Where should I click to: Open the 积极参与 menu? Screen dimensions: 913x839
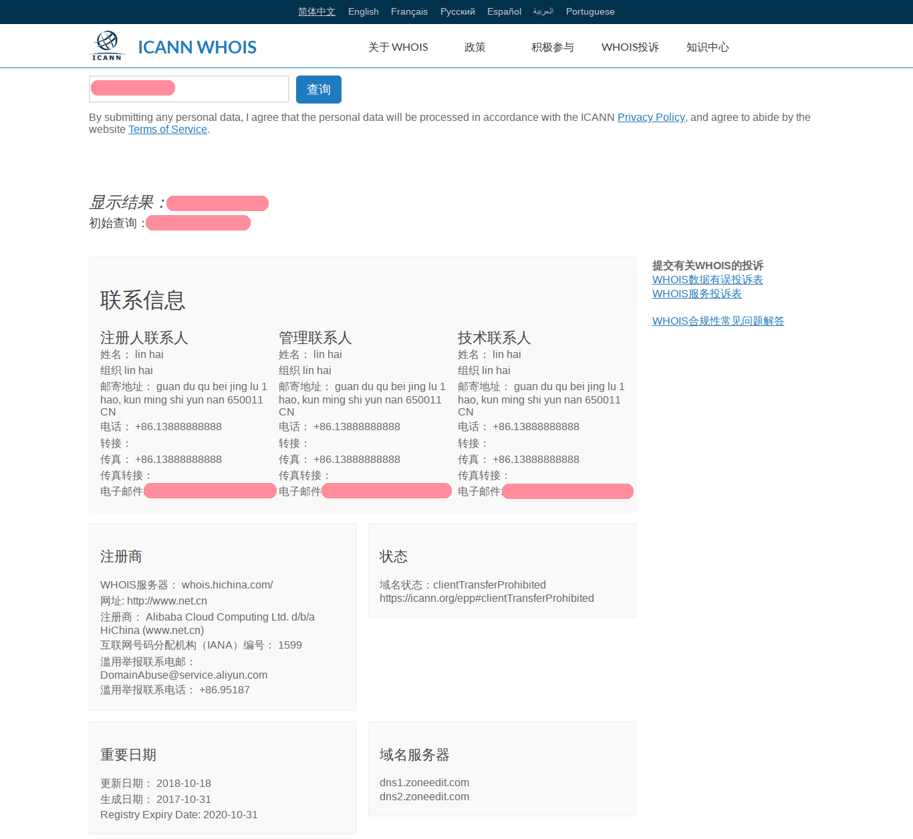[553, 47]
